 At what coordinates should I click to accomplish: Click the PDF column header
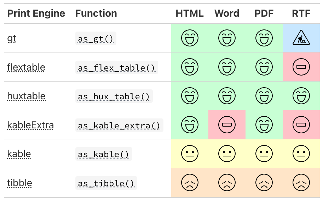[x=264, y=13]
